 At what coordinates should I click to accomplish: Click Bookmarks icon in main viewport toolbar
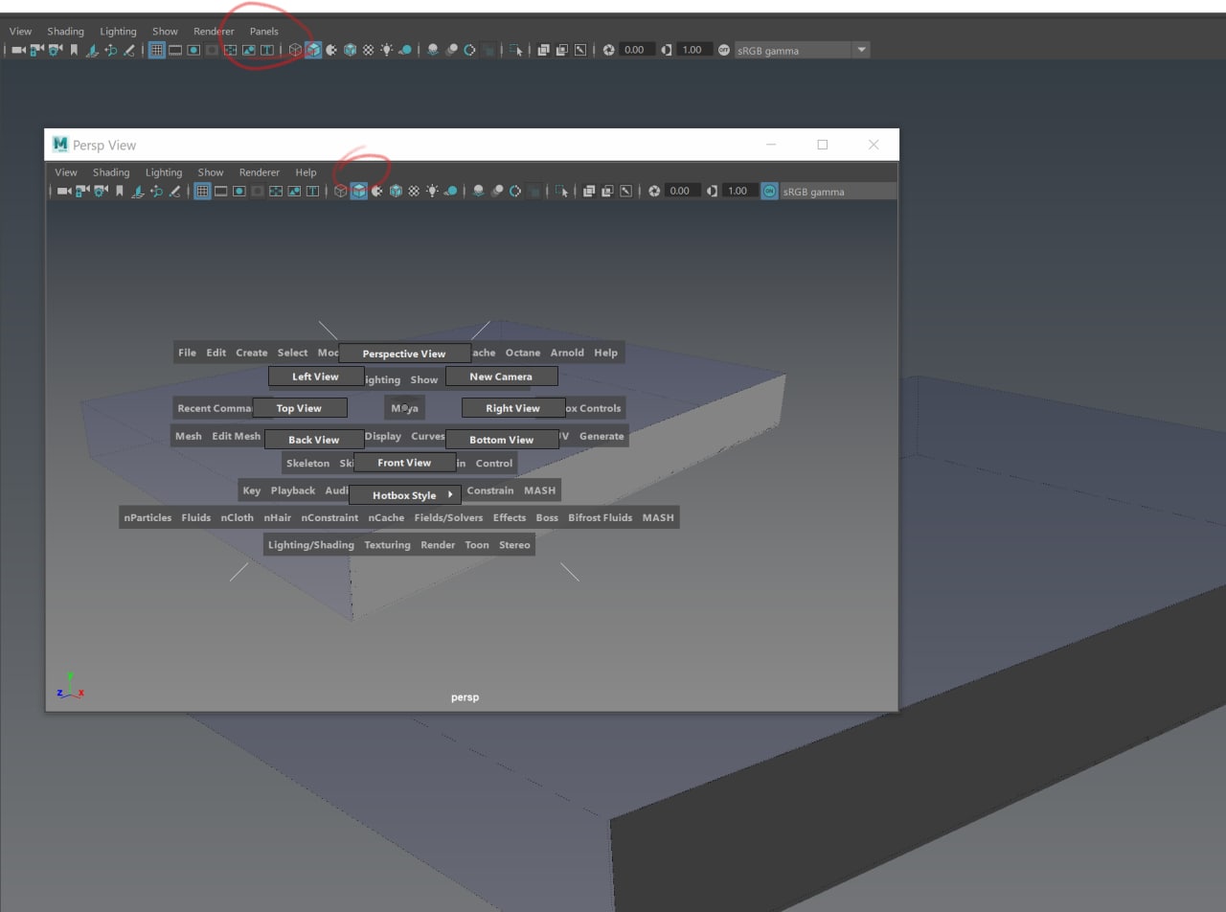[x=74, y=50]
